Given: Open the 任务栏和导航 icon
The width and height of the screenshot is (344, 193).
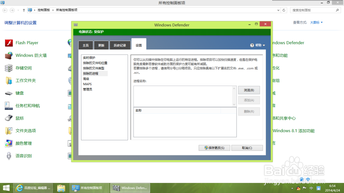Looking at the screenshot, I should [9, 105].
